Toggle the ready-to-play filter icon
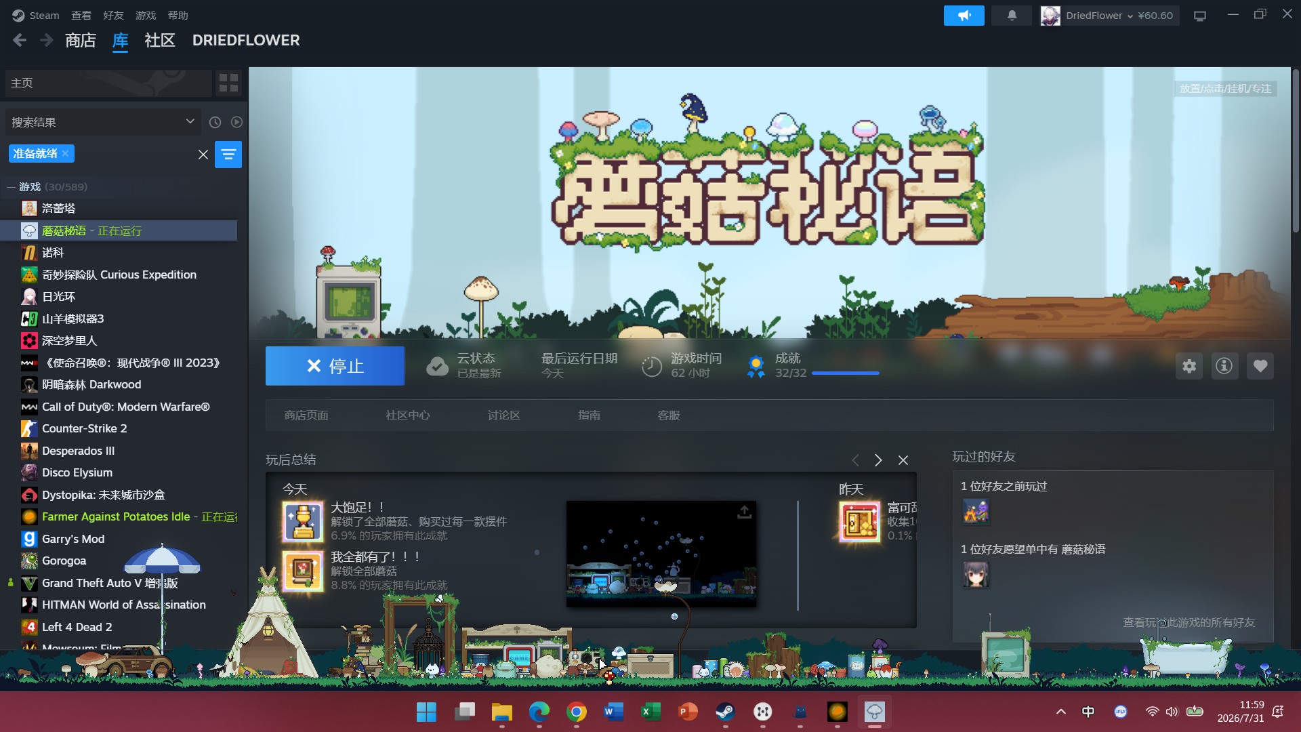Viewport: 1301px width, 732px height. (x=236, y=122)
